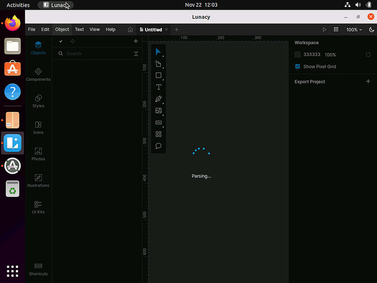This screenshot has width=377, height=283.
Task: Open the View menu
Action: point(95,29)
